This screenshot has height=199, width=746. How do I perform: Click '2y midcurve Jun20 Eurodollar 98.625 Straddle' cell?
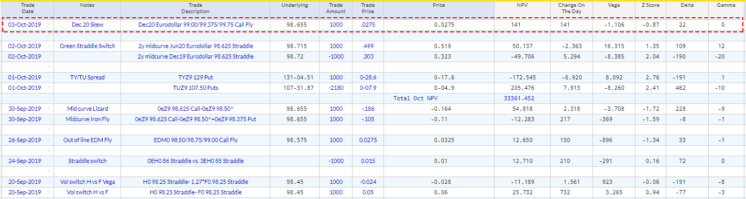pos(195,46)
